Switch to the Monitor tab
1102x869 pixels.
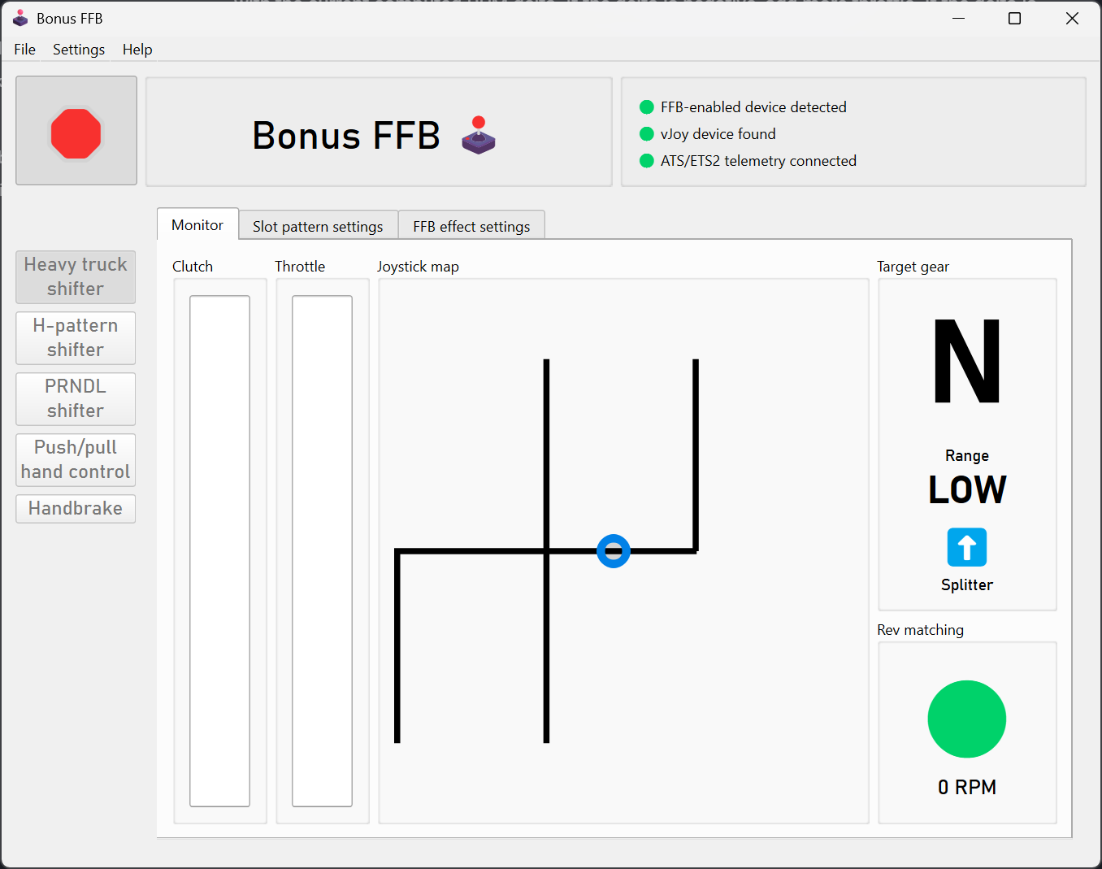point(197,224)
